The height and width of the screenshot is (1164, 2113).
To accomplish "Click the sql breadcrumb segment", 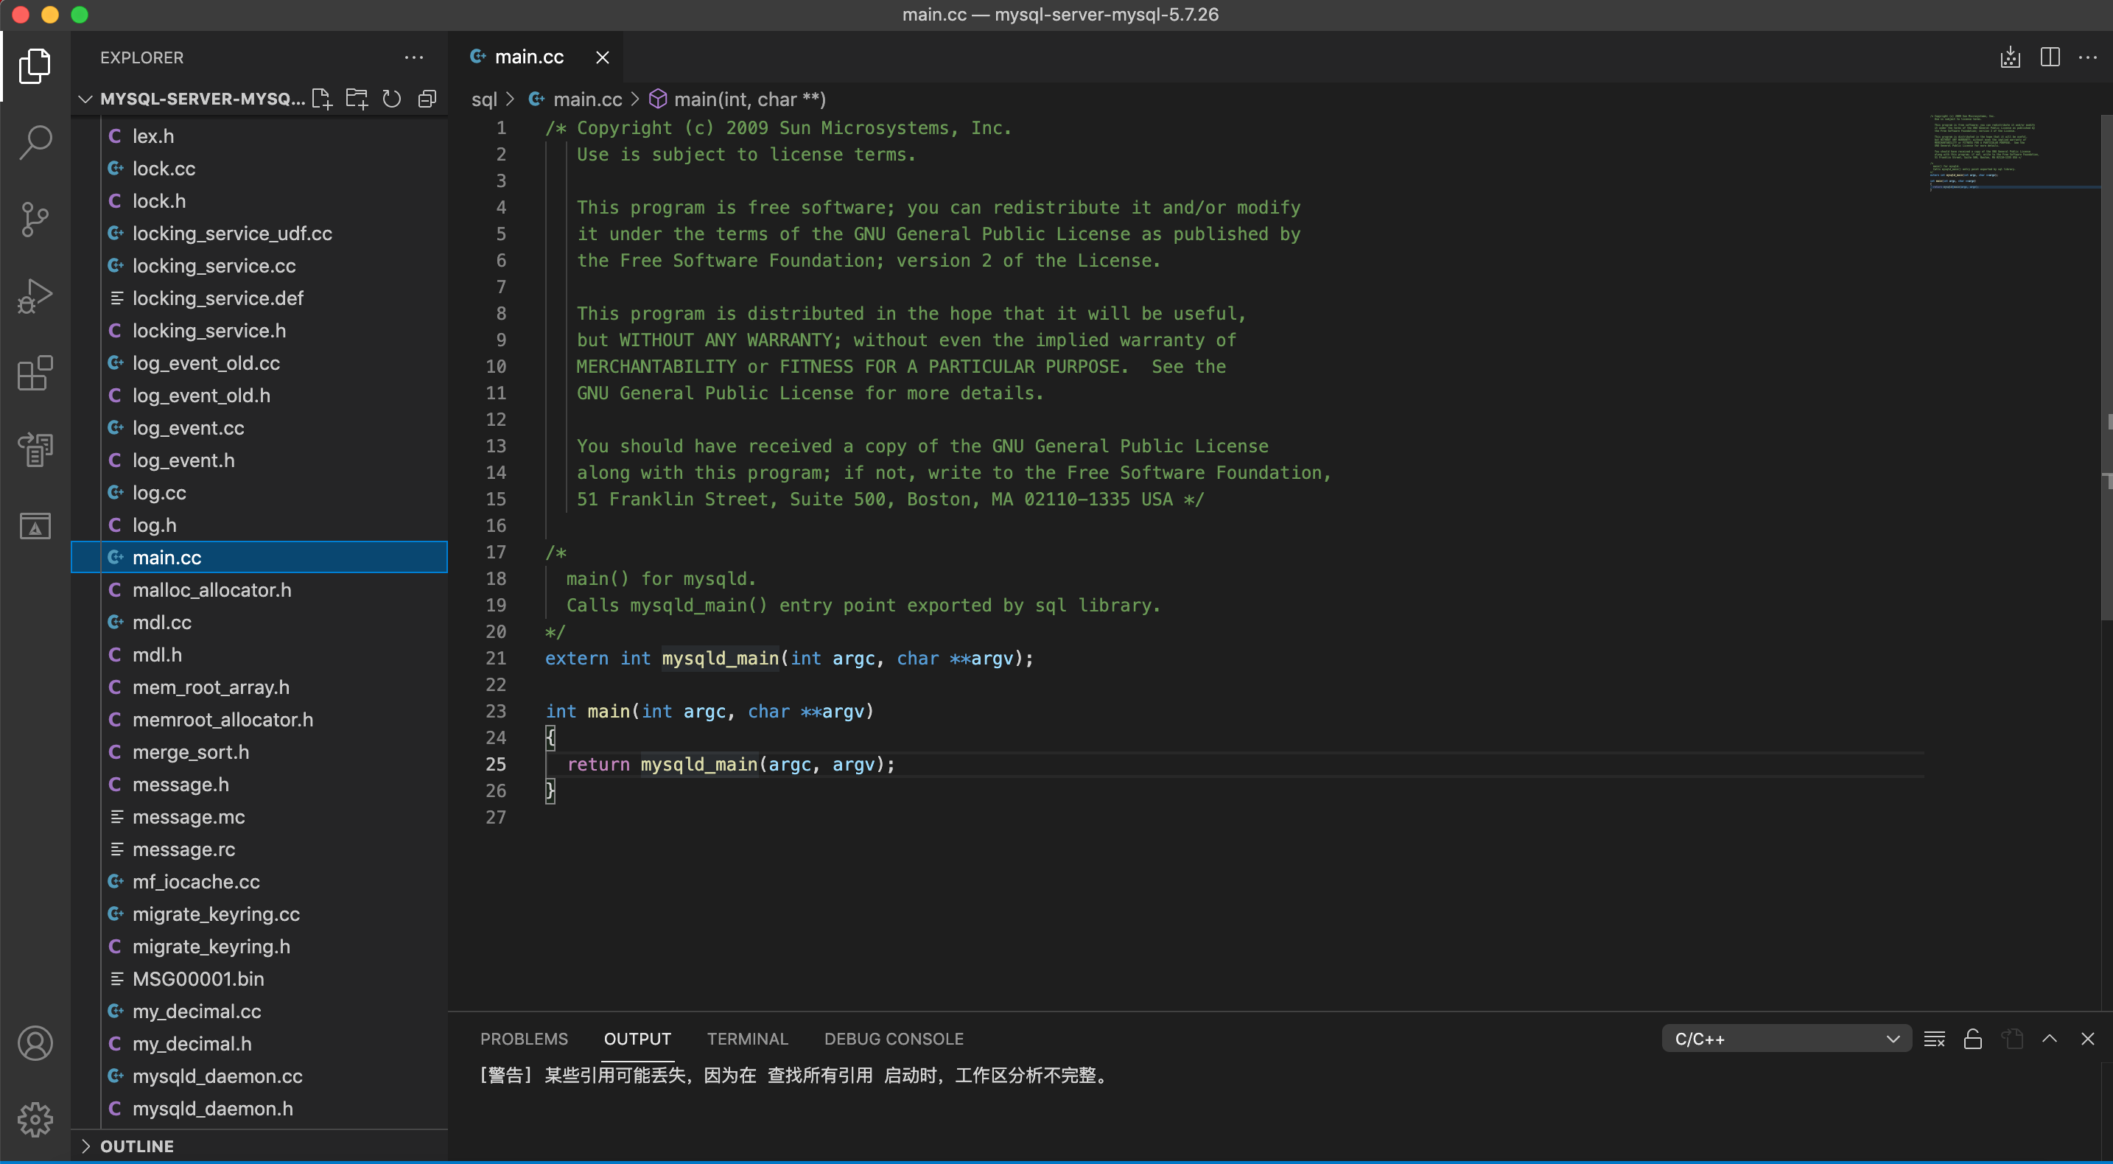I will point(484,99).
